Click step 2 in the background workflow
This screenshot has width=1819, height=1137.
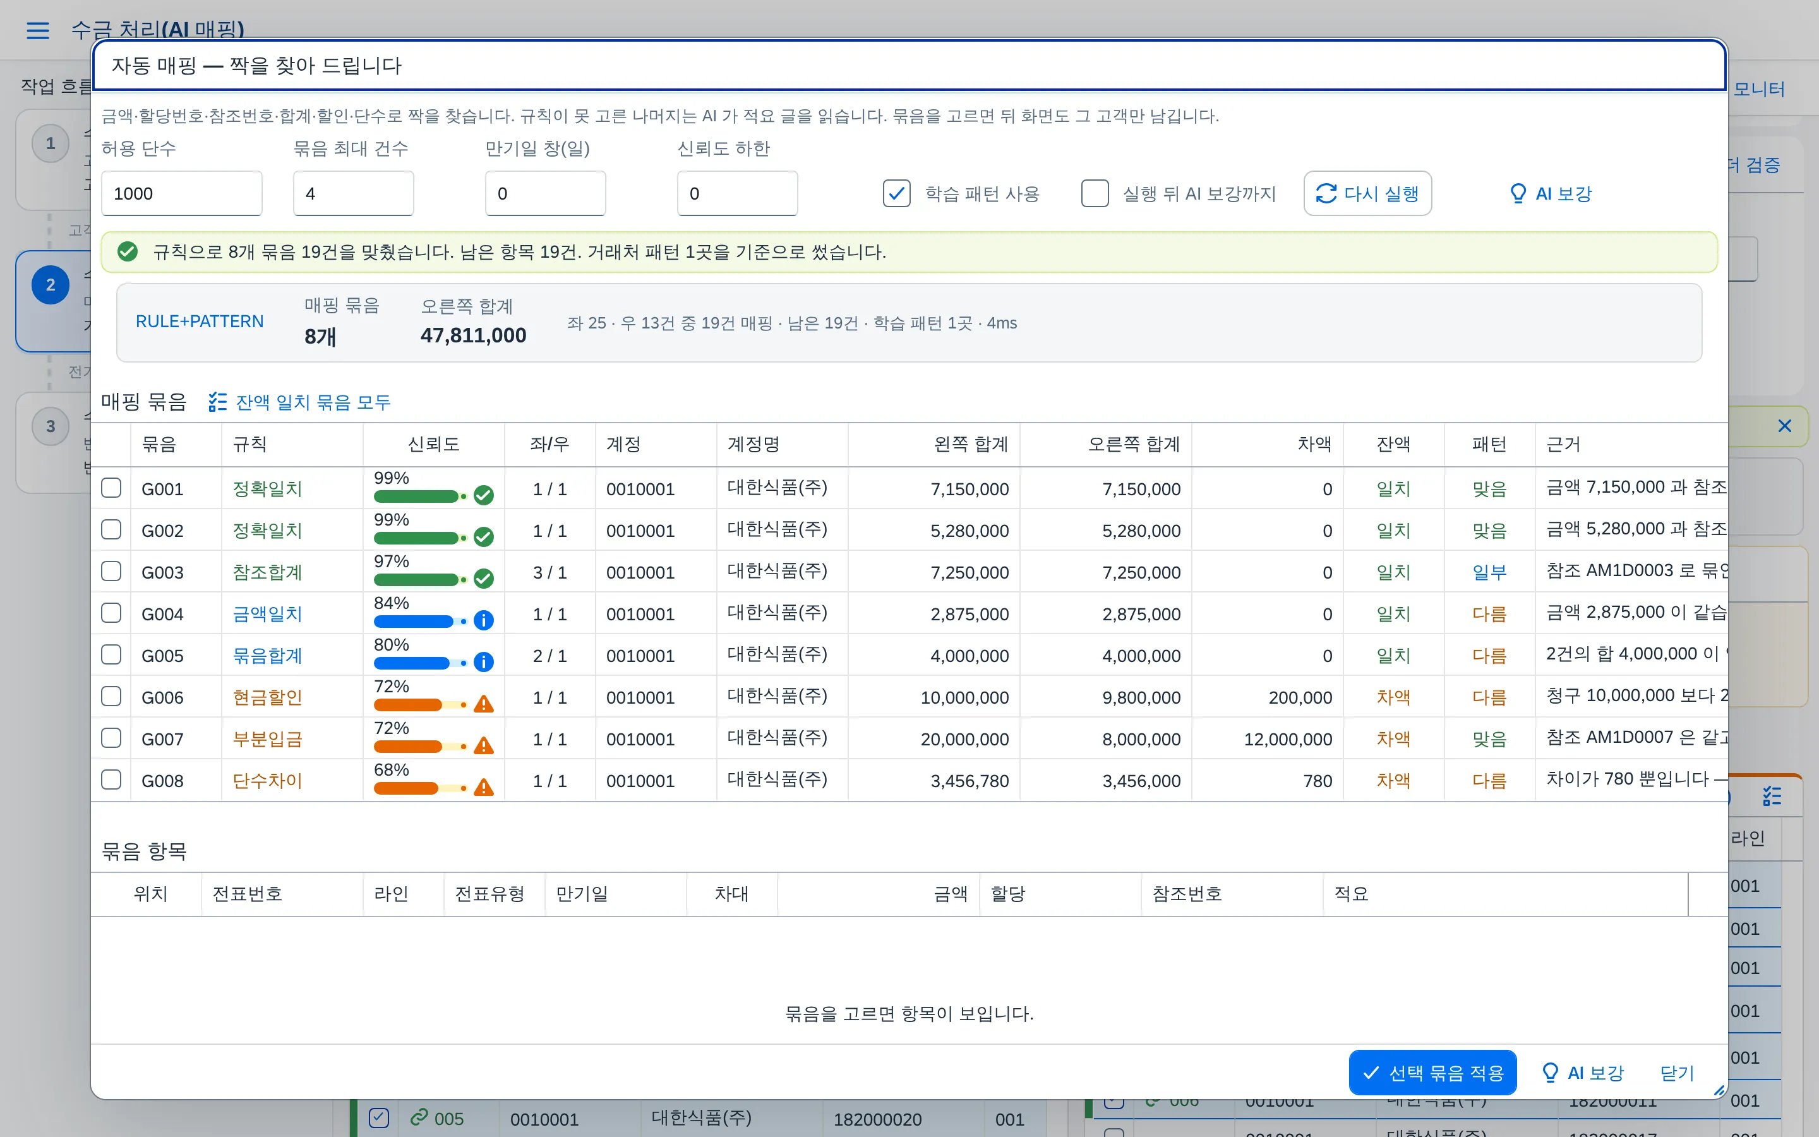[x=51, y=284]
